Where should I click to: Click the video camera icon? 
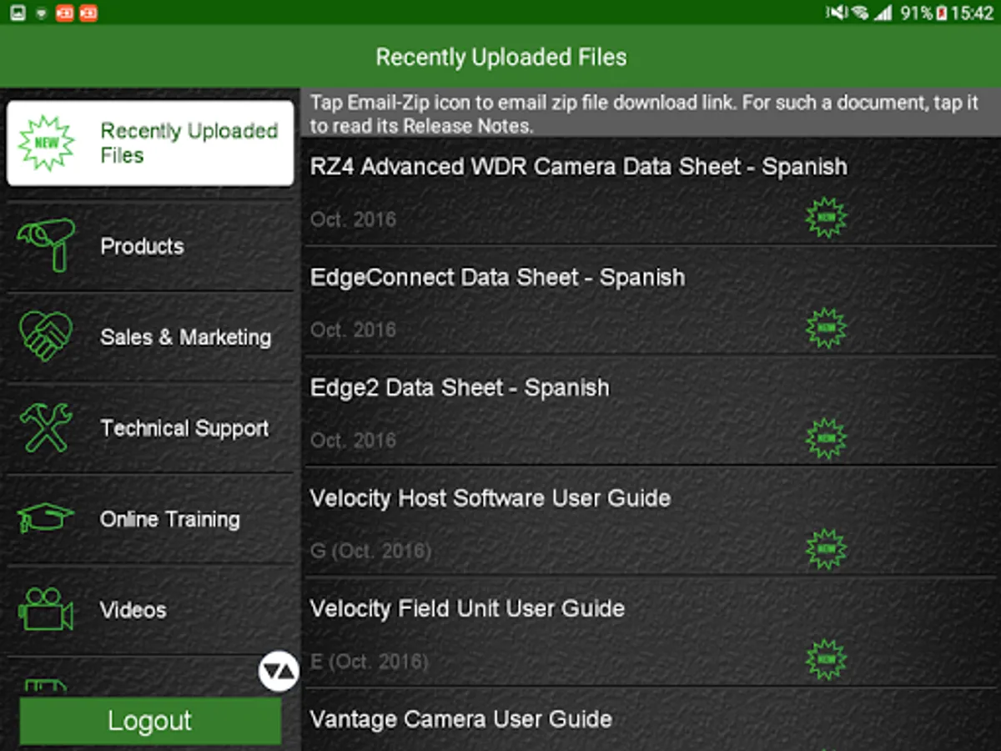(x=46, y=609)
